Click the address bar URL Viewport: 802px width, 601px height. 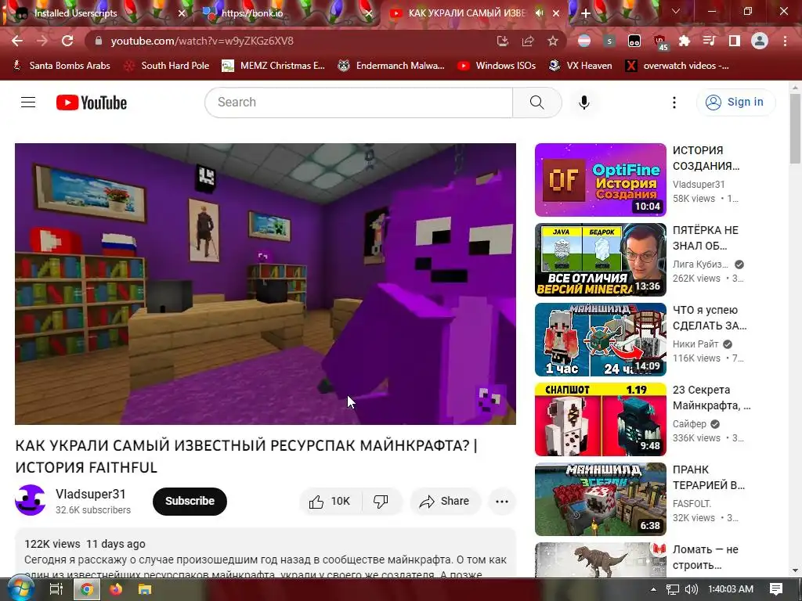coord(202,41)
